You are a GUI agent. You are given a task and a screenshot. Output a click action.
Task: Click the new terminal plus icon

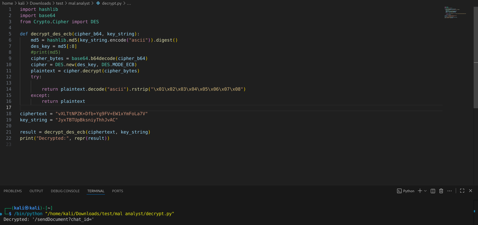coord(420,191)
